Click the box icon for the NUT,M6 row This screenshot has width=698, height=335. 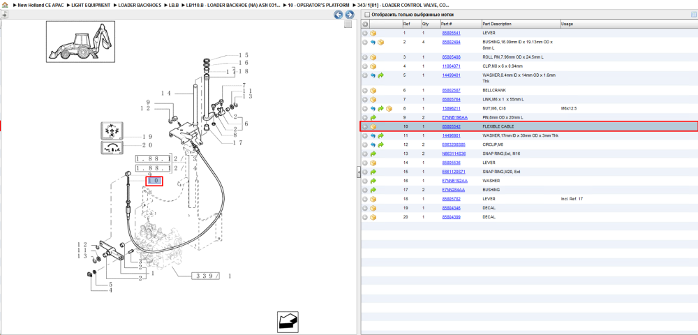point(389,109)
